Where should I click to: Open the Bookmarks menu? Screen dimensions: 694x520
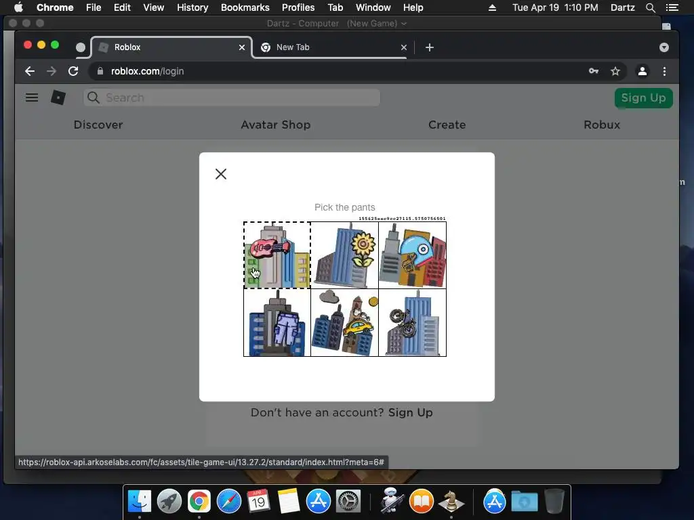point(245,7)
